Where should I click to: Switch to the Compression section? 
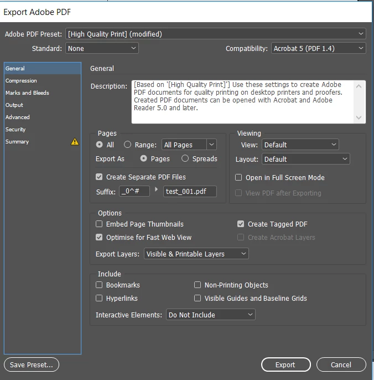coord(43,81)
